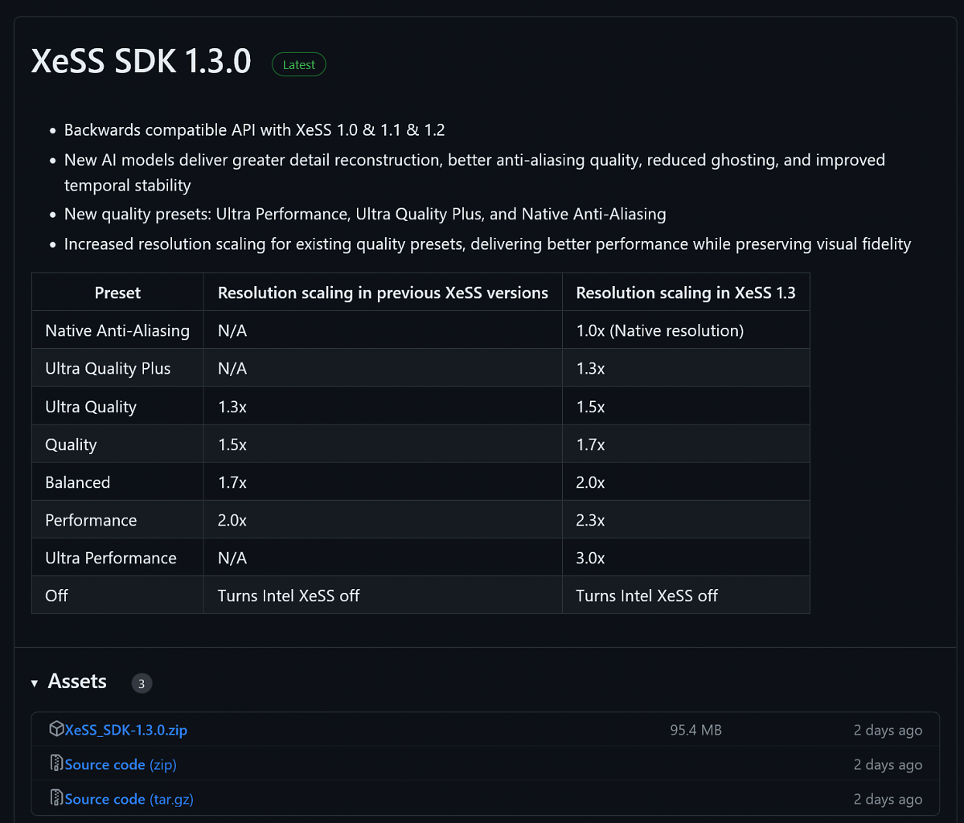Screen dimensions: 964x823
Task: Click the 'New AI models deliver' bullet text
Action: click(x=474, y=172)
